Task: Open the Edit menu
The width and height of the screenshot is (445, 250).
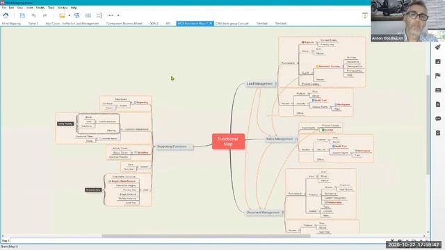Action: 11,8
